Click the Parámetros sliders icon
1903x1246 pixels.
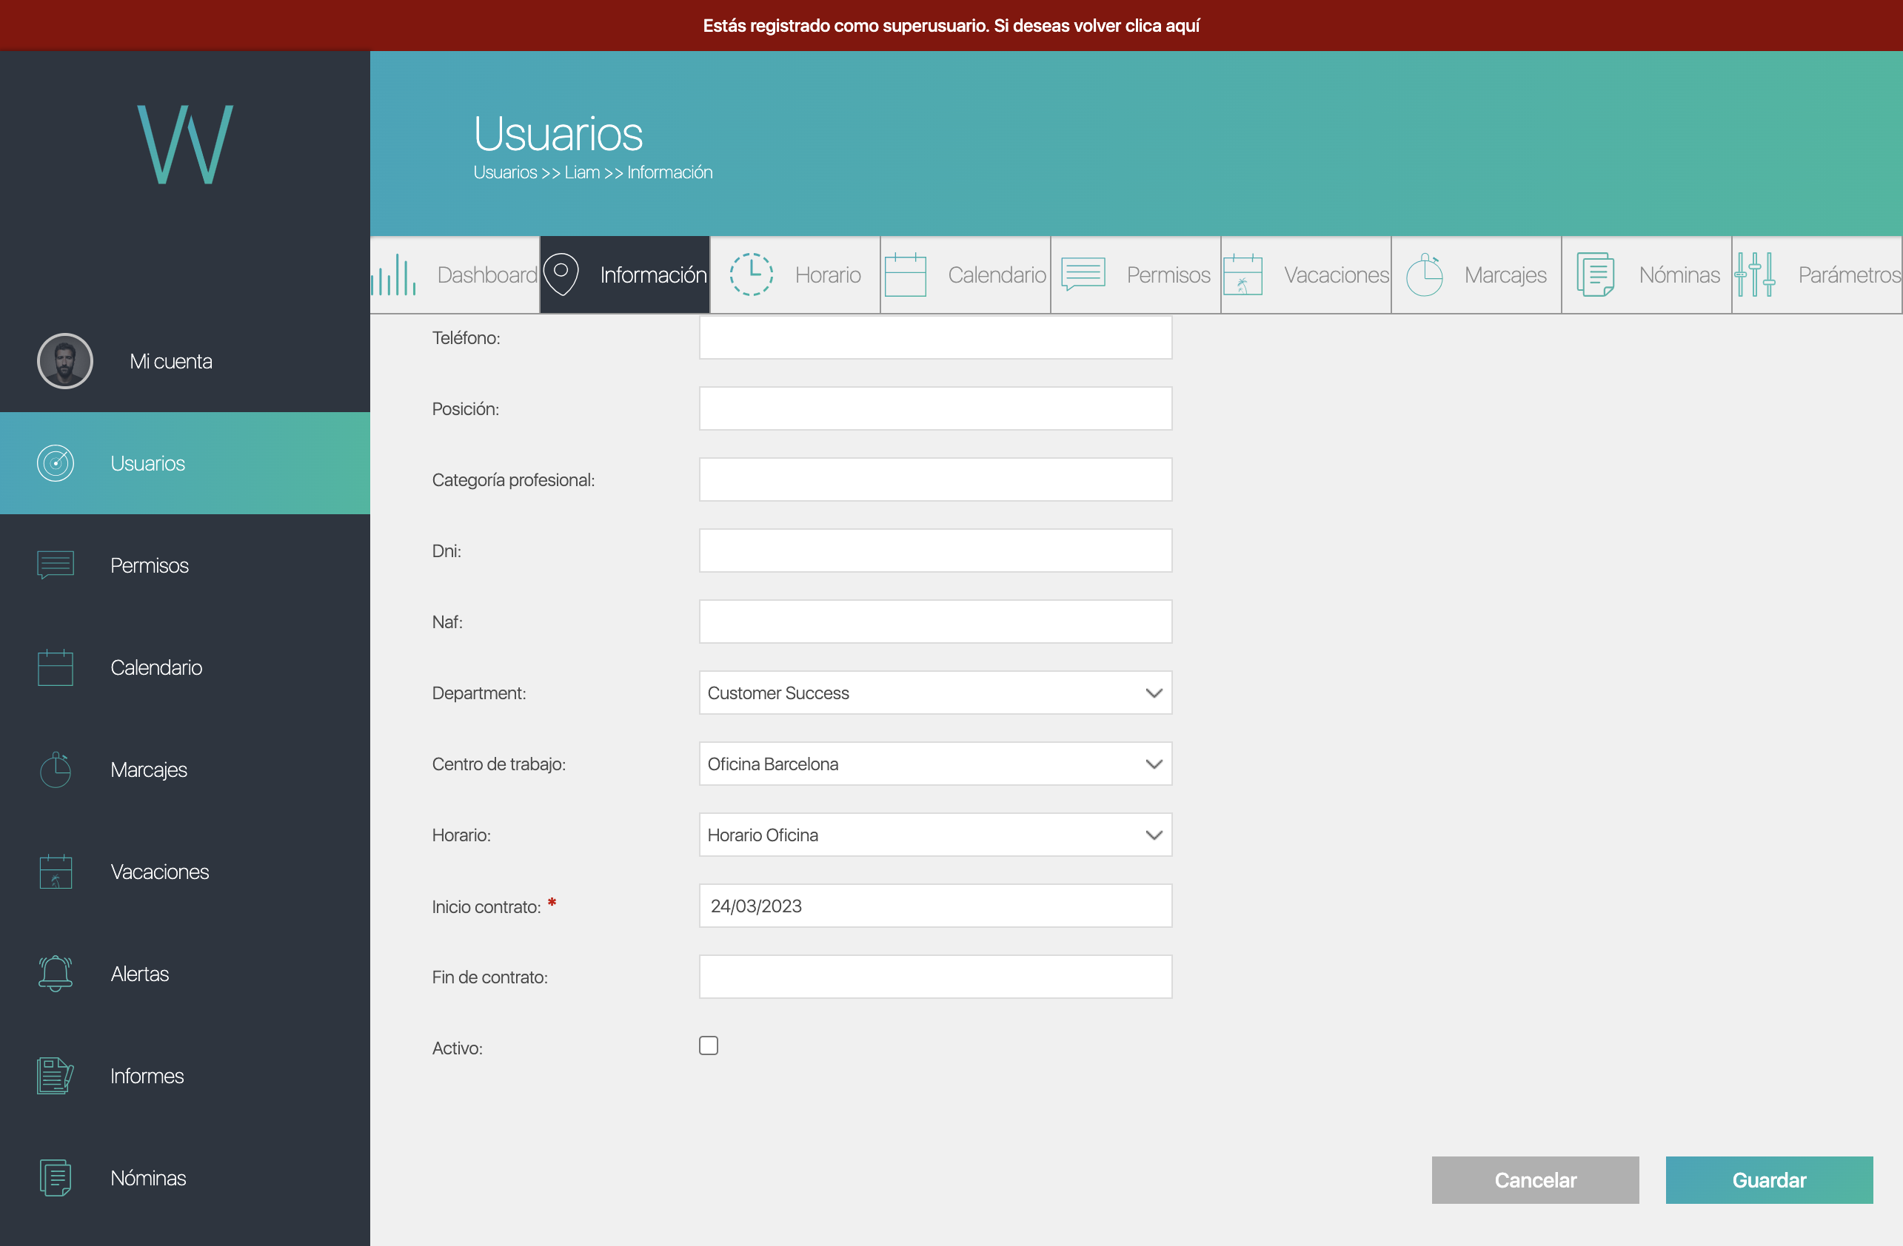click(x=1755, y=275)
